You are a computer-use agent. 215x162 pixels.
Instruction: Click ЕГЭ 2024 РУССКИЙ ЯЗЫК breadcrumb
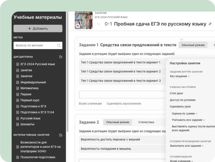pyautogui.click(x=111, y=17)
